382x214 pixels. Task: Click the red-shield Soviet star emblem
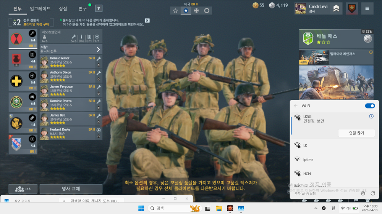coord(351,8)
